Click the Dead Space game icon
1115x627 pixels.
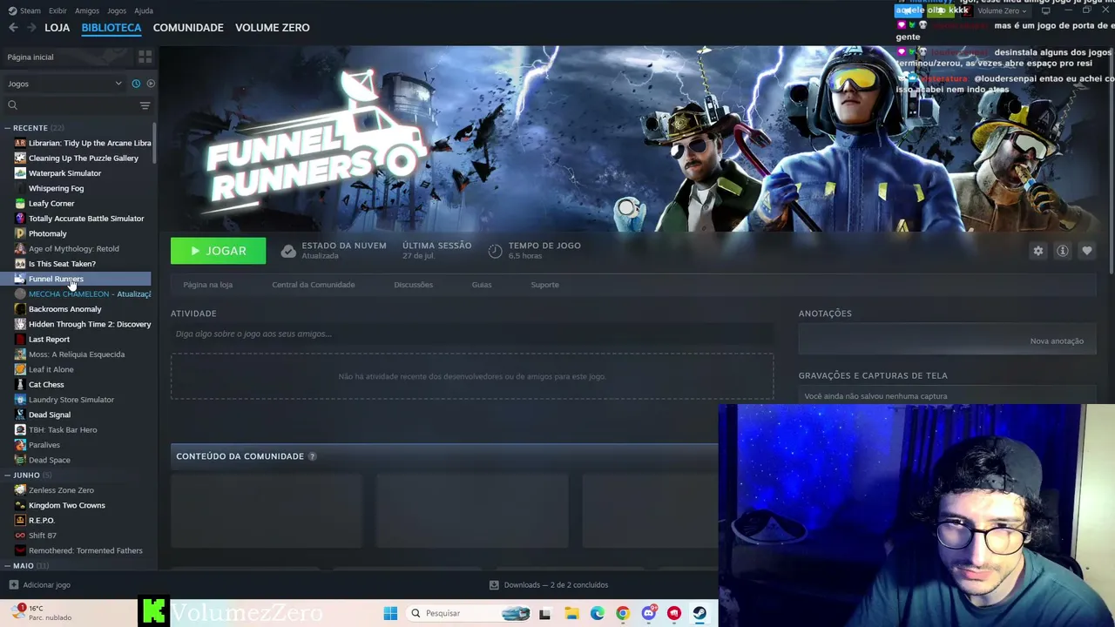tap(20, 460)
